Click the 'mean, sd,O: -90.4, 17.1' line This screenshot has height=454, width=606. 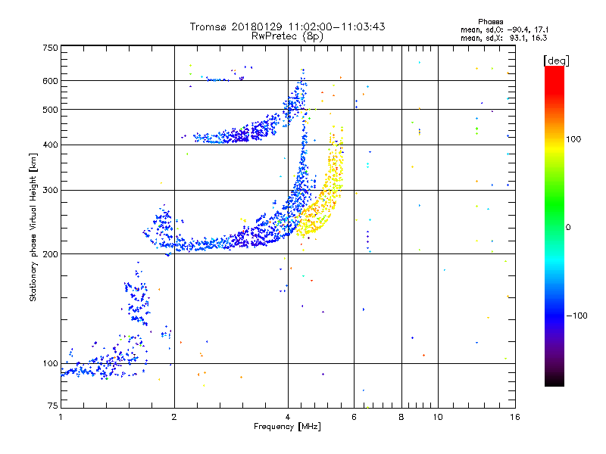504,30
